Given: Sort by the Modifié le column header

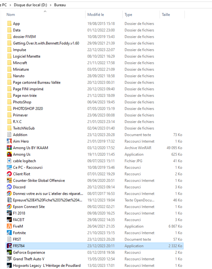Looking at the screenshot, I should click(95, 15).
